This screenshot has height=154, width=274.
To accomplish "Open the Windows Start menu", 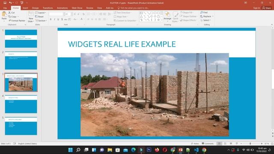I will point(70,150).
